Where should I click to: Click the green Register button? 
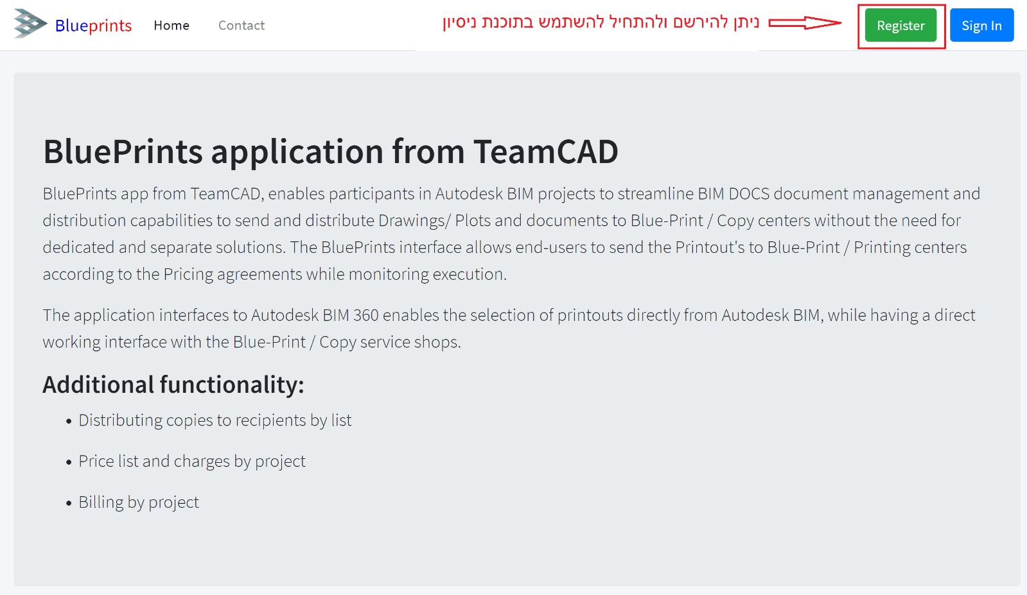(x=900, y=26)
